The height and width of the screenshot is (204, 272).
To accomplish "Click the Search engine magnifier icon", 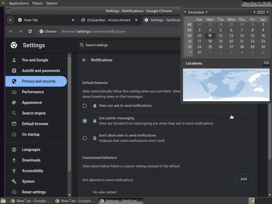I will click(14, 113).
